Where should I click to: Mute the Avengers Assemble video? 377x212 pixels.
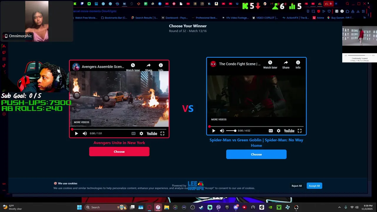coord(85,133)
